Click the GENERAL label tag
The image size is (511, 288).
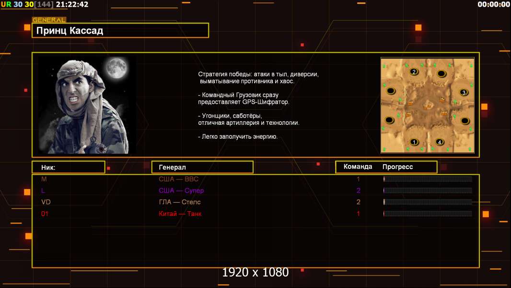pyautogui.click(x=49, y=20)
